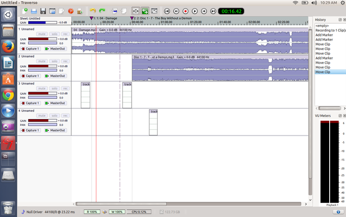This screenshot has height=217, width=346.
Task: Mute track 1 Unnamed
Action: click(x=41, y=34)
